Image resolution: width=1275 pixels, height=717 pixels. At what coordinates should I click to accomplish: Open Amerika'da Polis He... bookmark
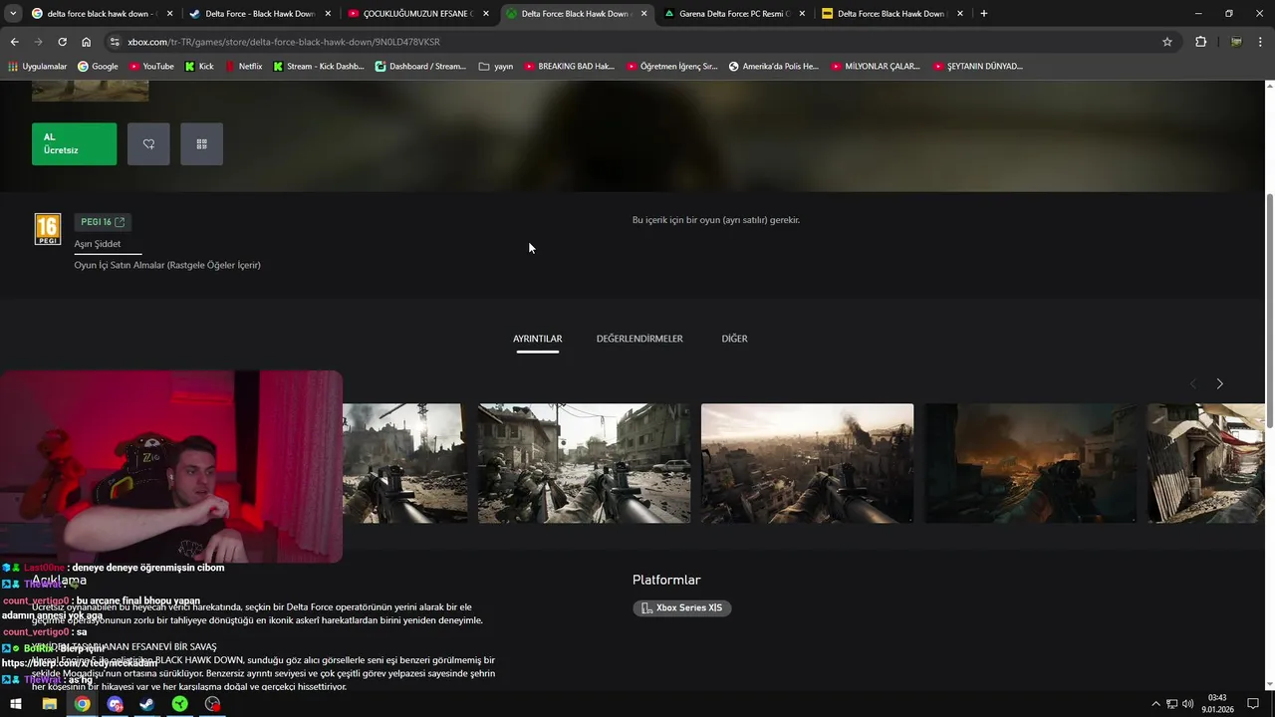(774, 67)
